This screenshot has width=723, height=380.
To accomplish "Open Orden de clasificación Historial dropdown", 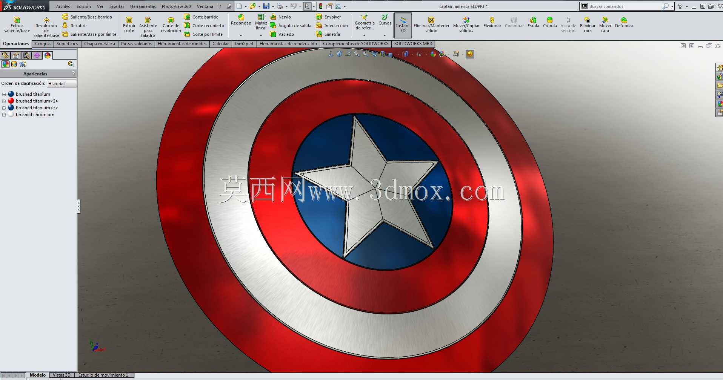I will (62, 84).
